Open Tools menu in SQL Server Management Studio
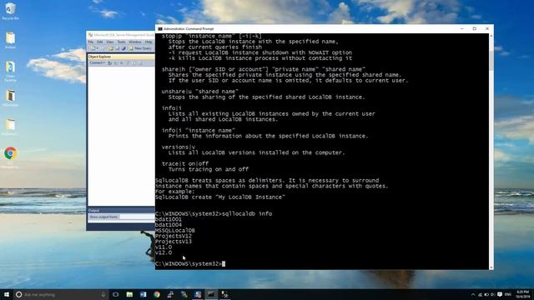Image resolution: width=534 pixels, height=300 pixels. coord(121,42)
